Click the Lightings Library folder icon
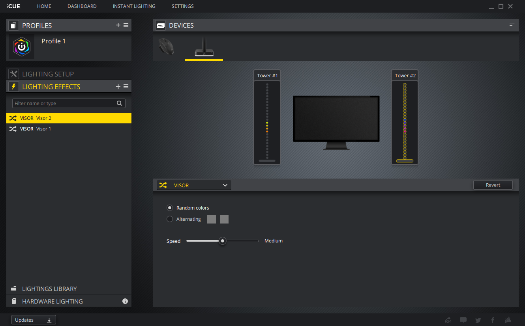The width and height of the screenshot is (525, 326). point(14,289)
